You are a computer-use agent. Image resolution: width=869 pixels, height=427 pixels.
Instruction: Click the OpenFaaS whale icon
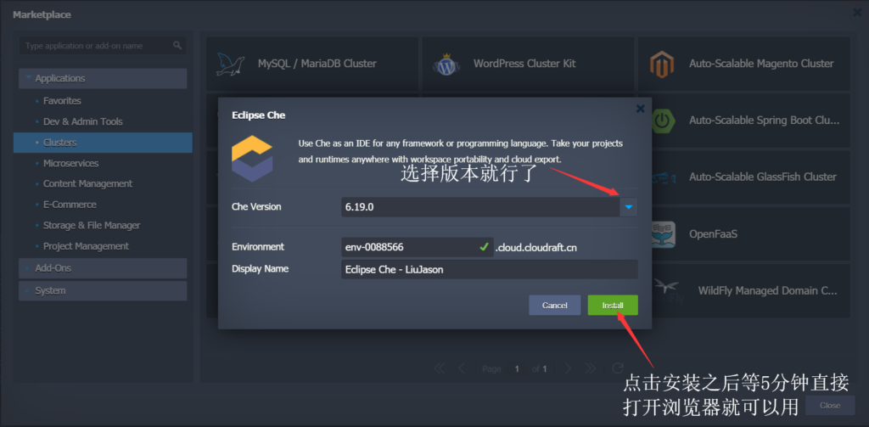[x=663, y=234]
